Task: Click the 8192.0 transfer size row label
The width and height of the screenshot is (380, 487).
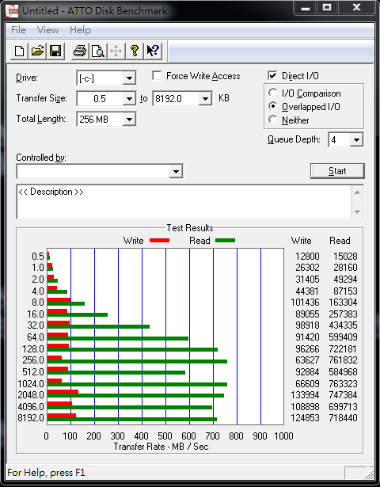Action: tap(31, 418)
